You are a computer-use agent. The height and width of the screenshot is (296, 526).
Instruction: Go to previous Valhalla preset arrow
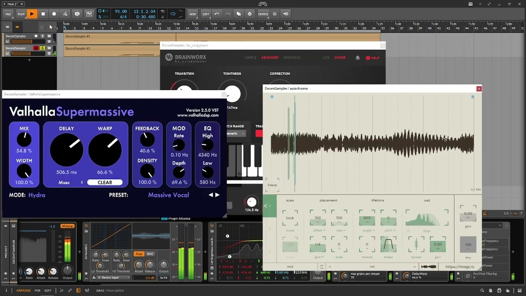coord(211,195)
